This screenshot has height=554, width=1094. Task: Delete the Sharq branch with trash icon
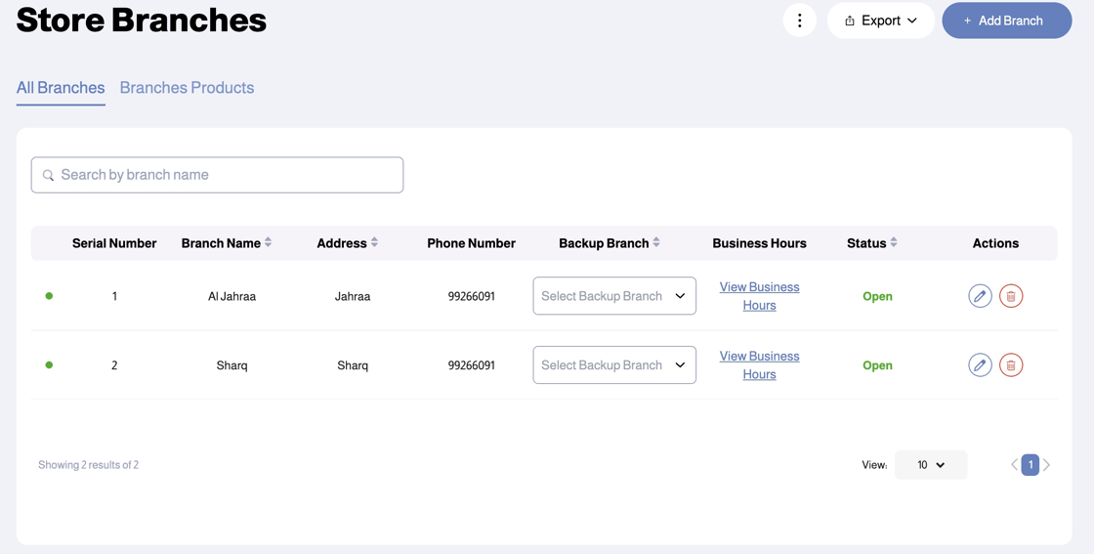[x=1011, y=364]
